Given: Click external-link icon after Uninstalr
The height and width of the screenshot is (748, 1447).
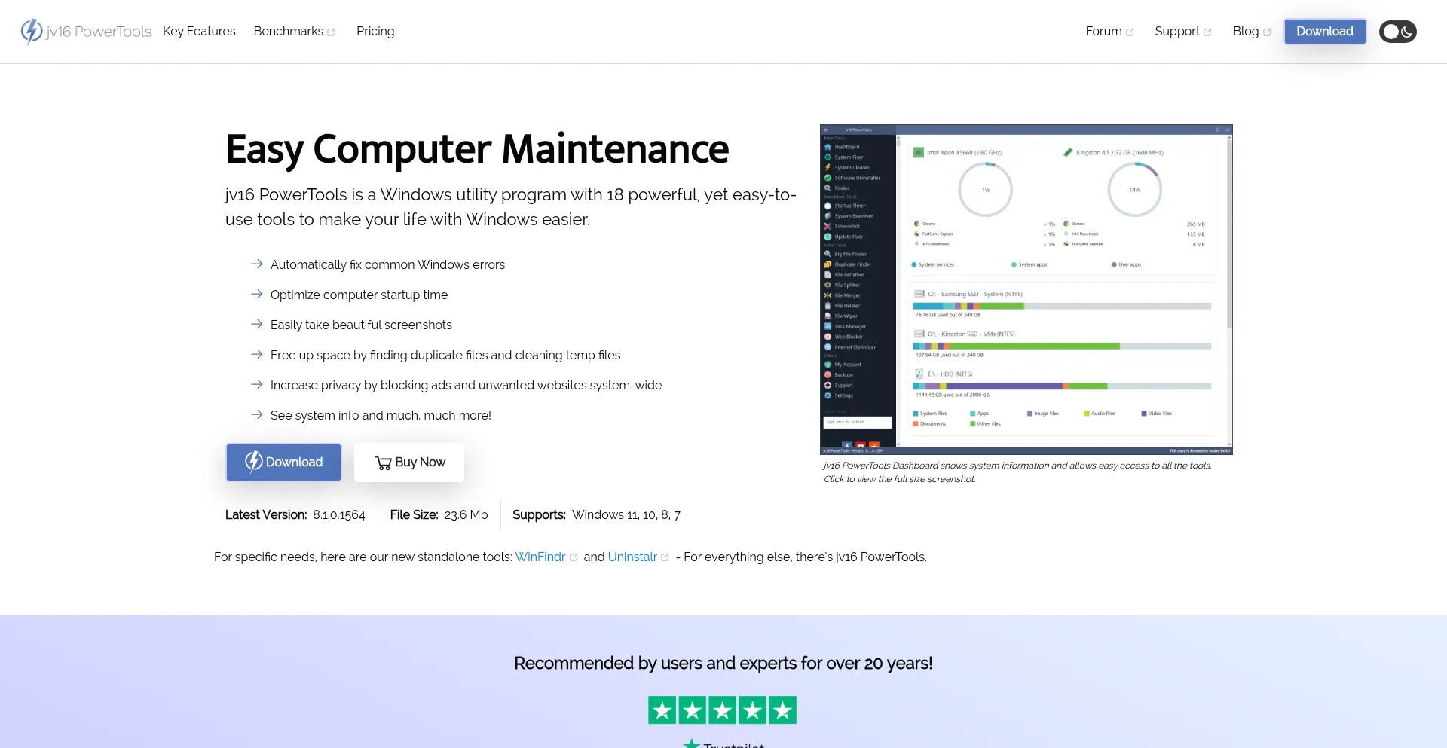Looking at the screenshot, I should pyautogui.click(x=665, y=557).
